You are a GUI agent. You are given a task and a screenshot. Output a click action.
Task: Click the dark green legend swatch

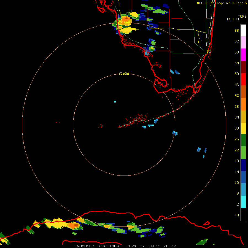[243, 140]
